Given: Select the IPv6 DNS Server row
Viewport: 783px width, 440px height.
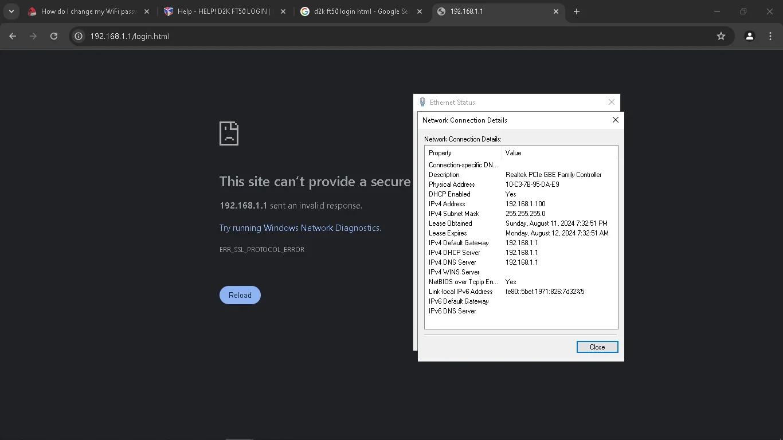Looking at the screenshot, I should click(521, 311).
